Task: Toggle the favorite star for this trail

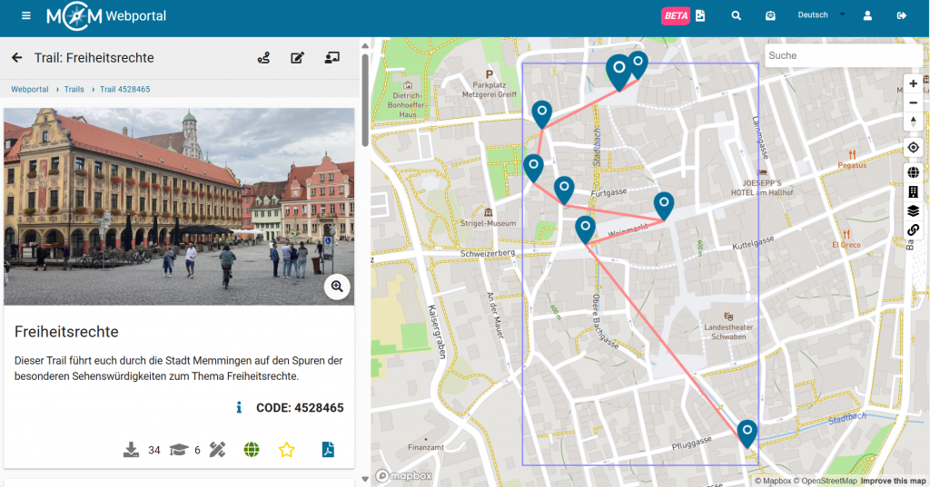Action: tap(287, 450)
